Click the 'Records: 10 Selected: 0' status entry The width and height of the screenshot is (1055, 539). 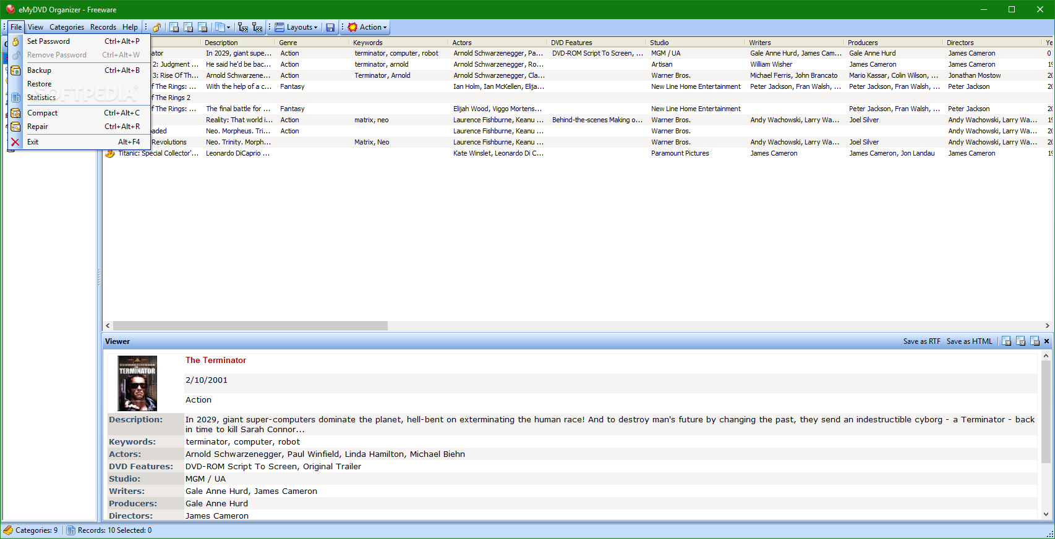[109, 530]
